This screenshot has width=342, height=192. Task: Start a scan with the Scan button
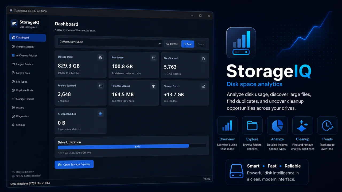tap(188, 44)
